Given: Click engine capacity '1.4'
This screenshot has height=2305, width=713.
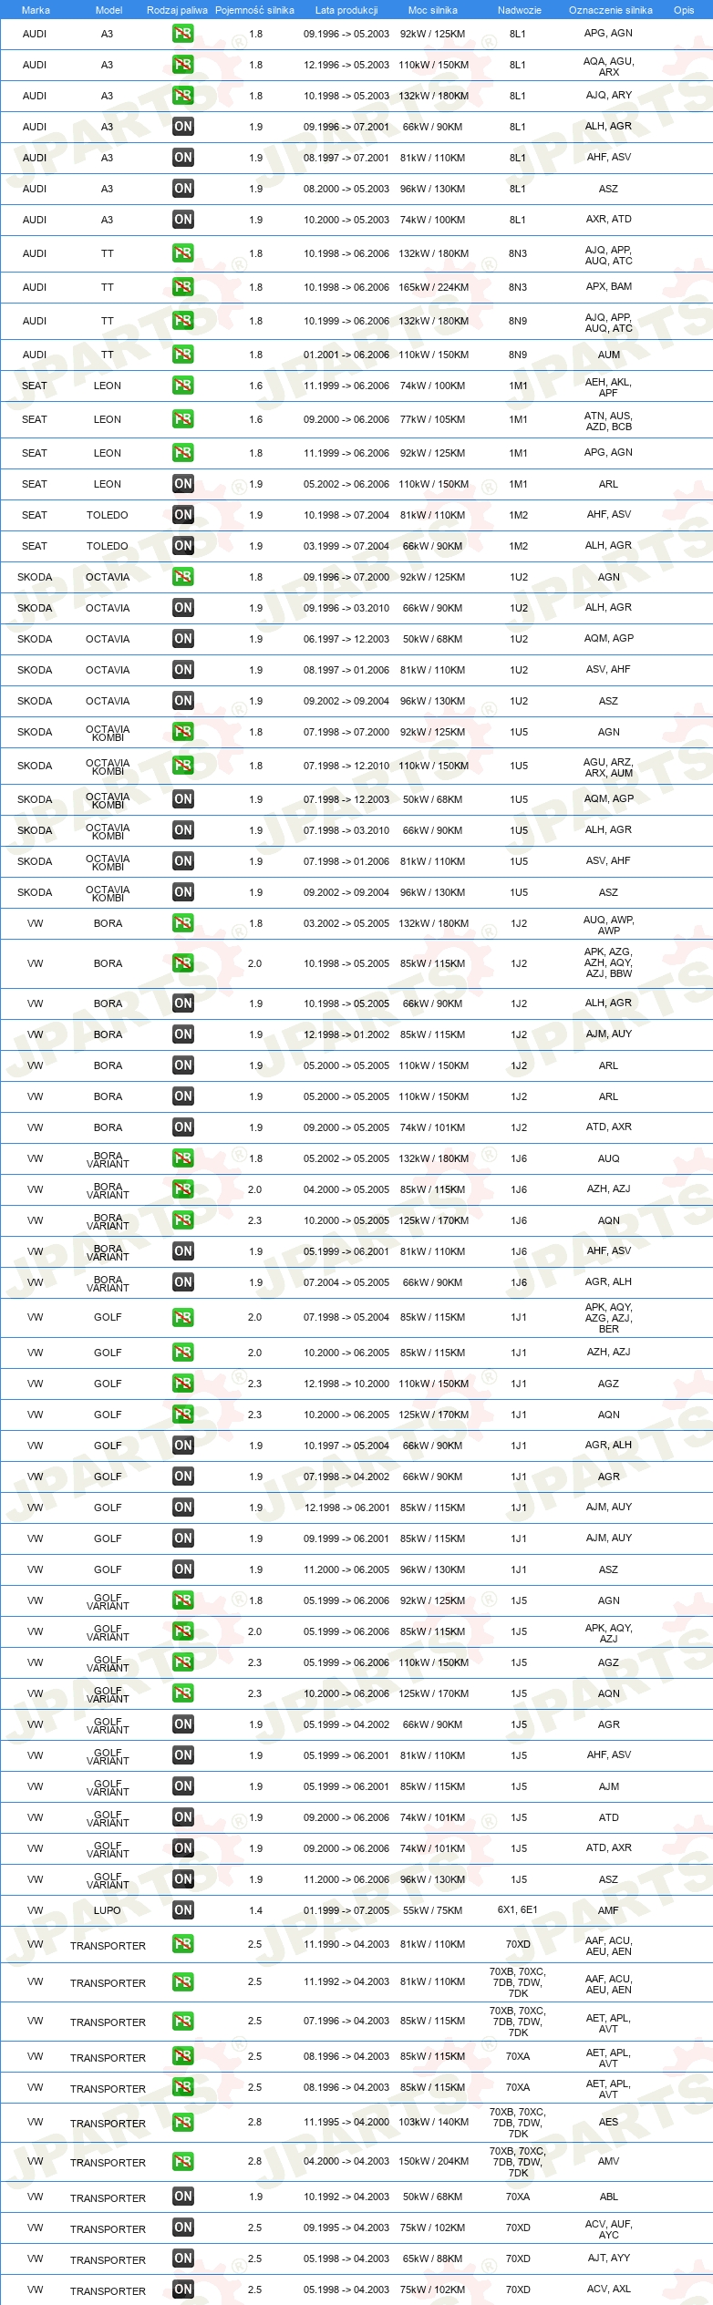Looking at the screenshot, I should [255, 1910].
